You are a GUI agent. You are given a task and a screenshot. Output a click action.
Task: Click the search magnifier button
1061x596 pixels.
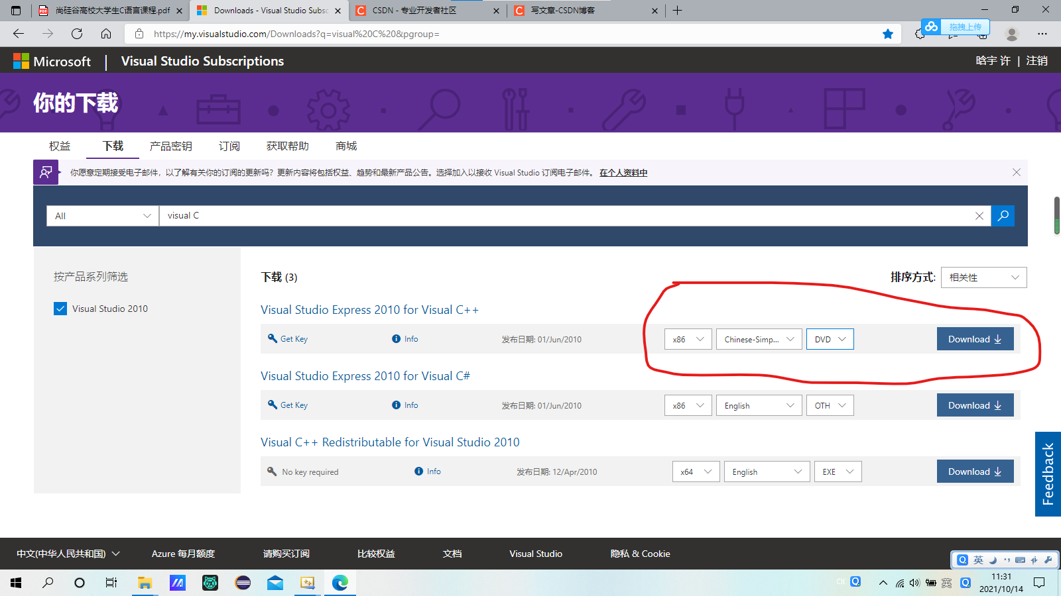(x=1002, y=215)
